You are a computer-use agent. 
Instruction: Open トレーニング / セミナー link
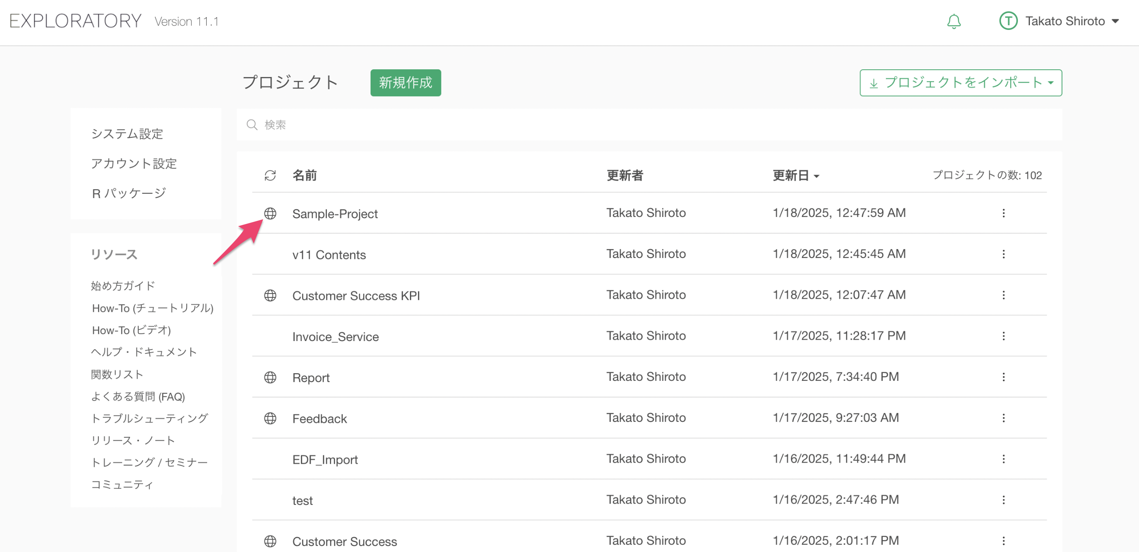(x=149, y=462)
